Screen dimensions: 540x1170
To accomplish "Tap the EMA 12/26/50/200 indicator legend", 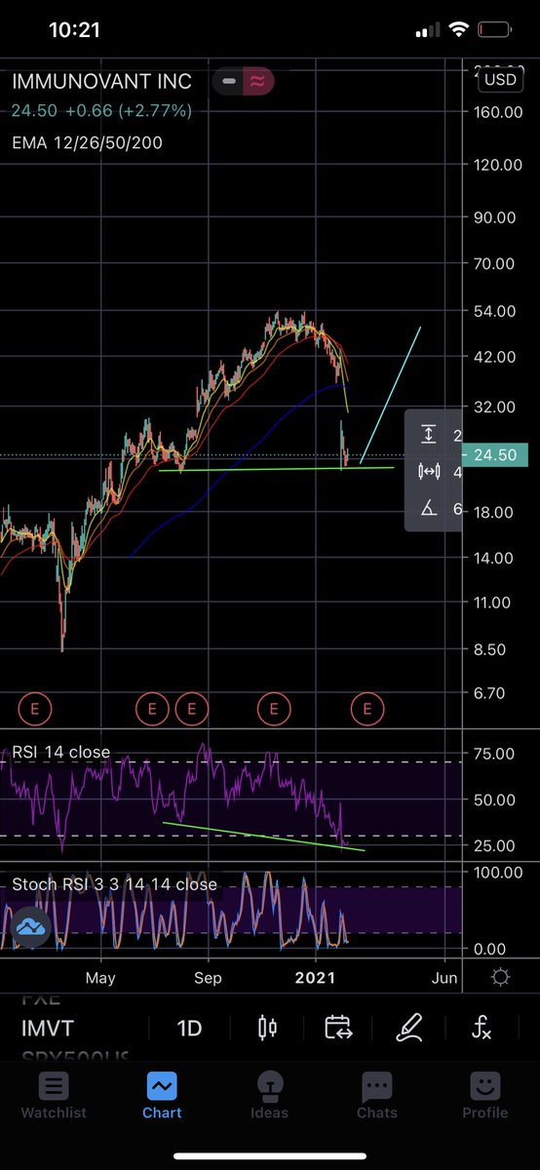I will coord(88,143).
